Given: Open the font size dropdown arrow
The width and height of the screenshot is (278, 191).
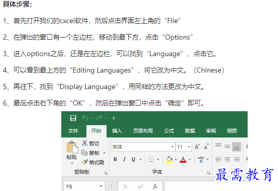Looking at the screenshot, I should coord(189,147).
